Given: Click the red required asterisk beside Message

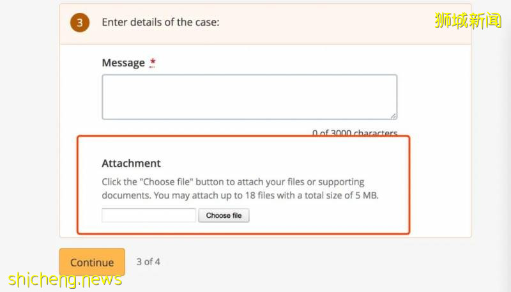Looking at the screenshot, I should [x=153, y=63].
